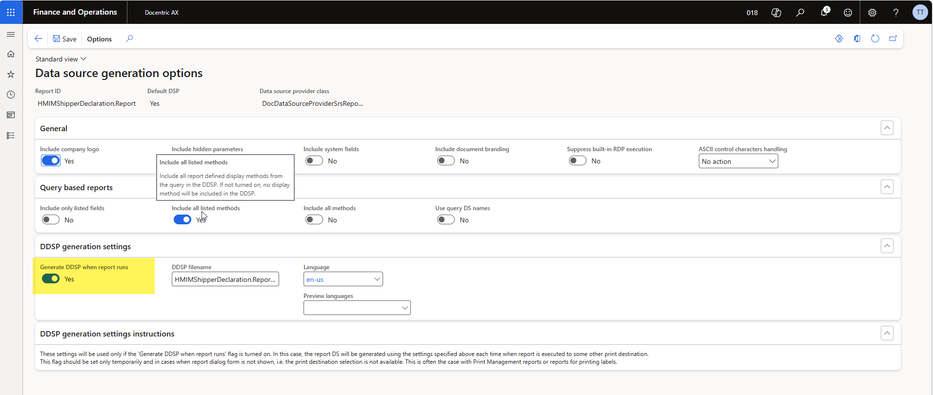Image resolution: width=933 pixels, height=395 pixels.
Task: Click the Save button
Action: pyautogui.click(x=64, y=39)
